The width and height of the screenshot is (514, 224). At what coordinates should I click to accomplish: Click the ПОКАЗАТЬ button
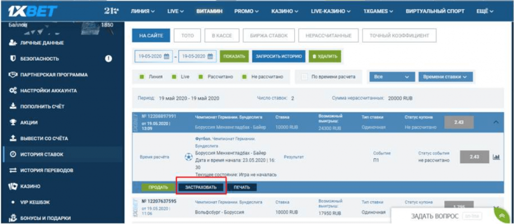[x=234, y=56]
